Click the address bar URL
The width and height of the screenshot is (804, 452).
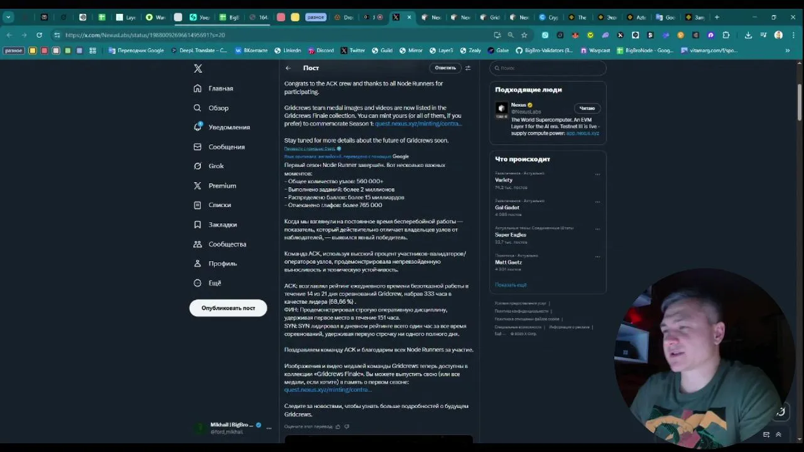coord(144,35)
